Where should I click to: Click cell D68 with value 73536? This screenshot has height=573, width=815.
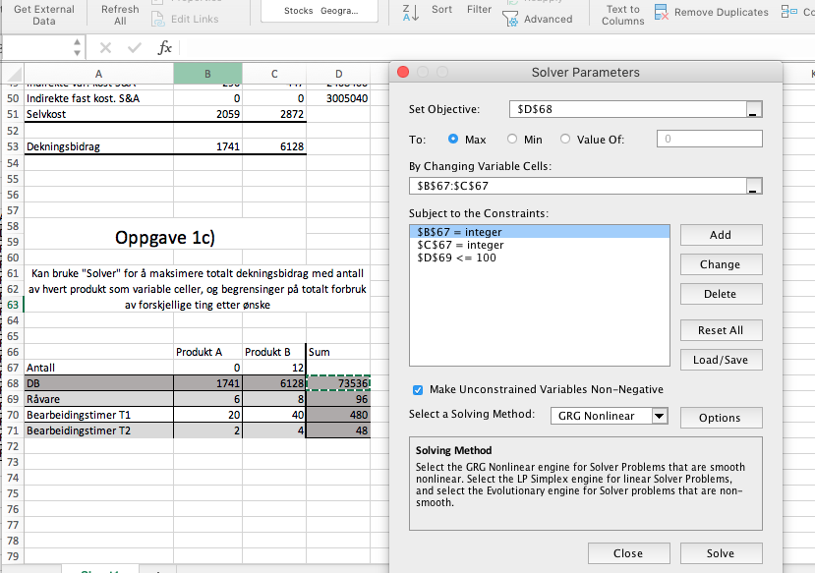pyautogui.click(x=338, y=383)
